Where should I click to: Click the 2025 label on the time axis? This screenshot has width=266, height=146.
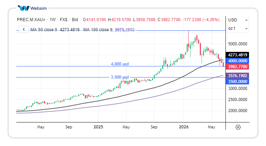click(x=98, y=127)
